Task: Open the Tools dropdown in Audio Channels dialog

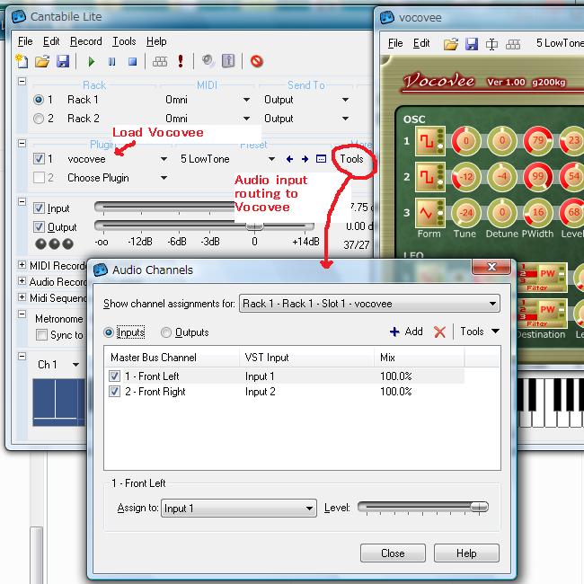Action: 480,332
